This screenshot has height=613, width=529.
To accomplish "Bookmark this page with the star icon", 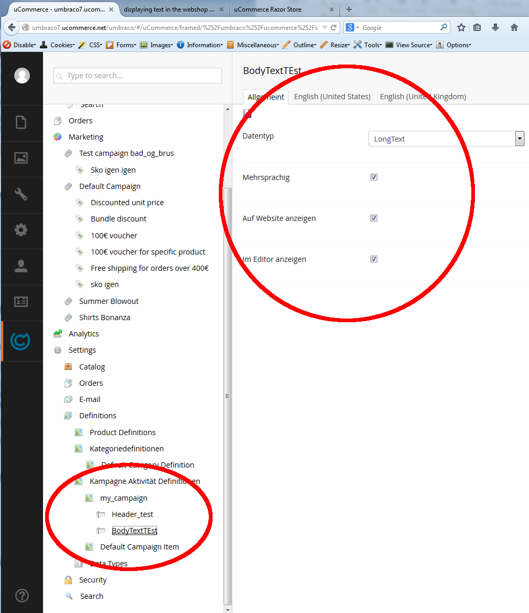I will tap(461, 27).
